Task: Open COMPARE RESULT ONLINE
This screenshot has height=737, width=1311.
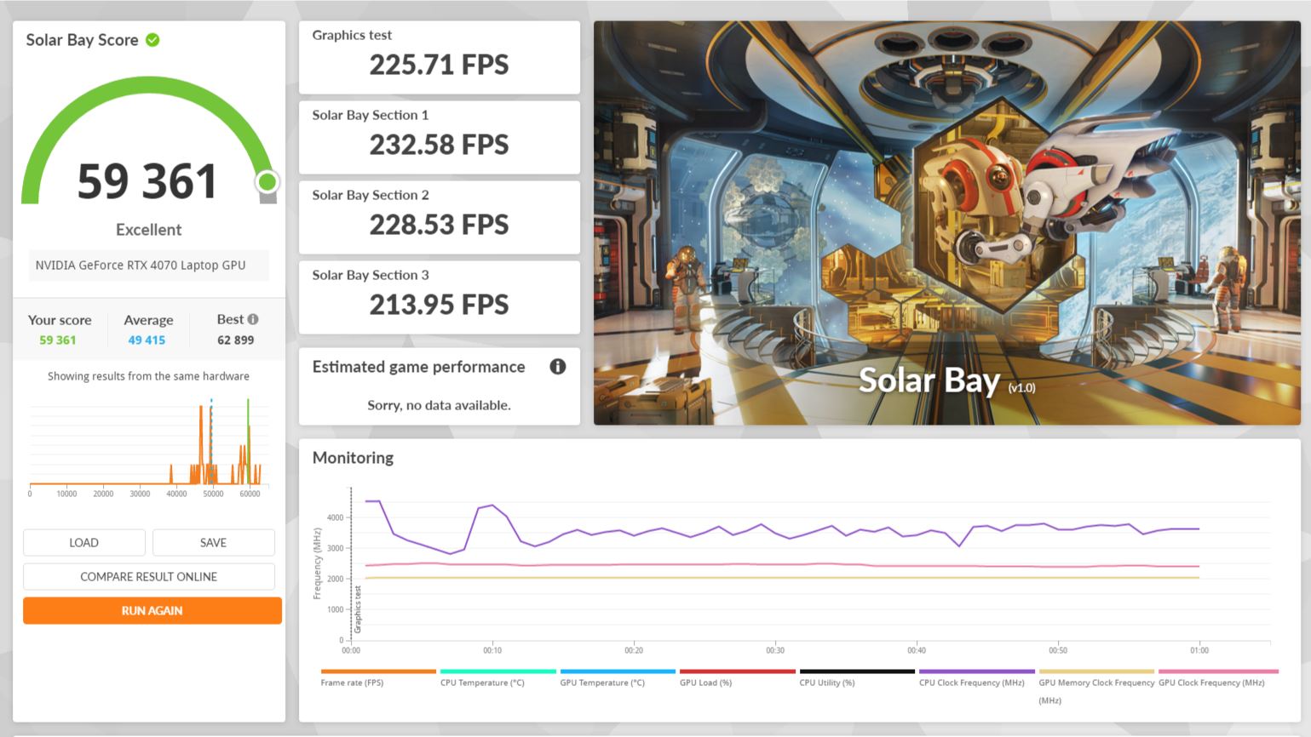Action: click(149, 576)
